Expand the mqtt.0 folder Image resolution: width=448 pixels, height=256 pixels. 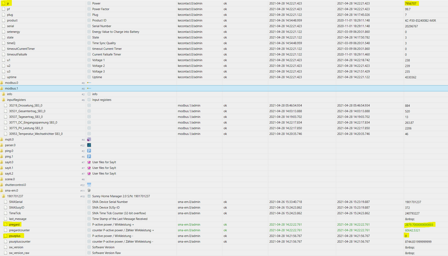pyautogui.click(x=1, y=140)
